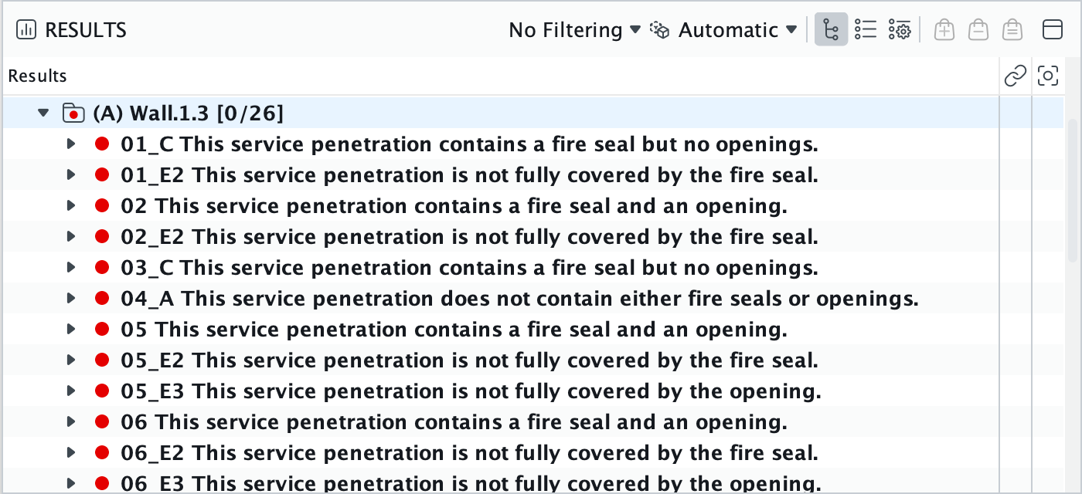Select 02 fire seal and opening result

pos(454,206)
